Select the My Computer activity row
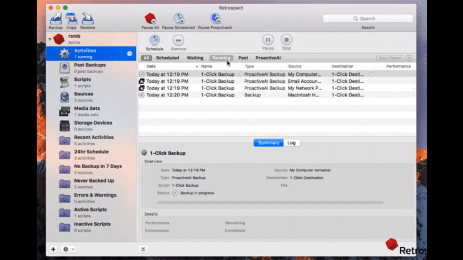The height and width of the screenshot is (260, 463). point(277,74)
